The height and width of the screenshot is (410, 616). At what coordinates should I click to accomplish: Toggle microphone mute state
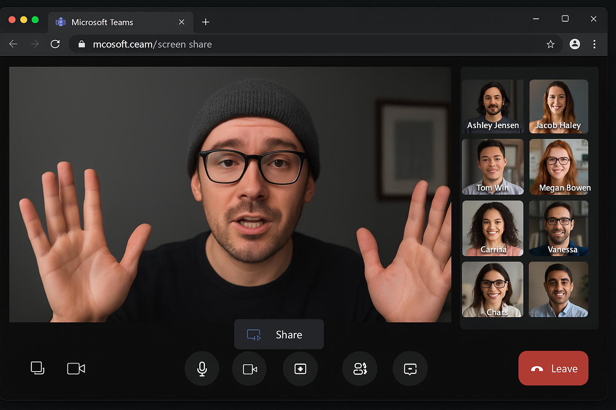click(x=202, y=369)
